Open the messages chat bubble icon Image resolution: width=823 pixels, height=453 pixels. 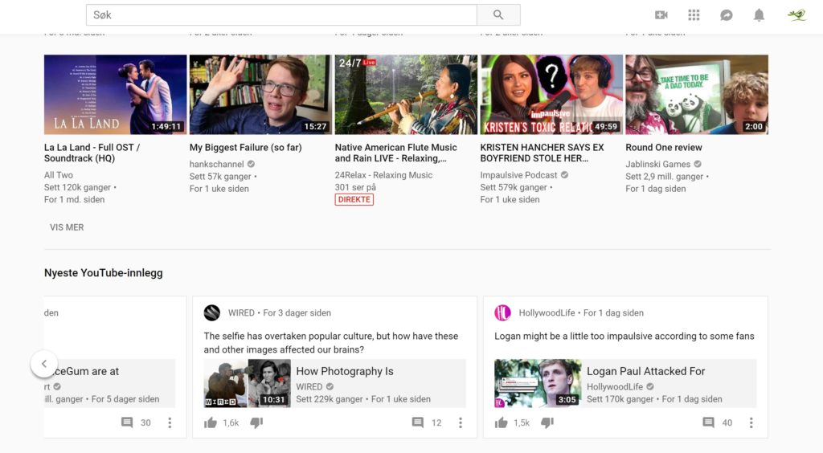click(727, 15)
